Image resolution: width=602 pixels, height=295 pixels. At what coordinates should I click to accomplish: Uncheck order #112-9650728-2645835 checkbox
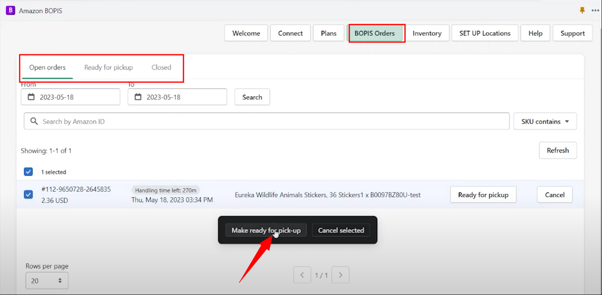tap(28, 194)
